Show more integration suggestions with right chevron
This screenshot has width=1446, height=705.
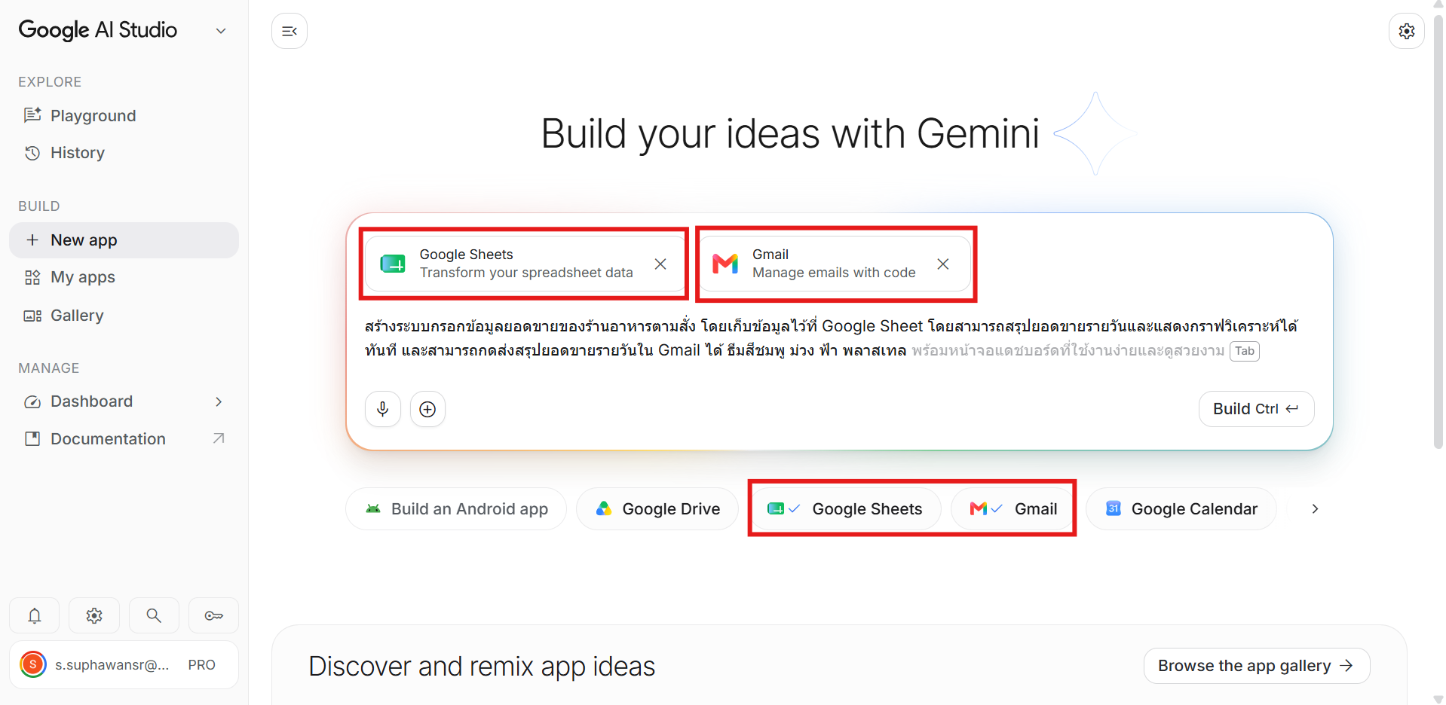1315,509
